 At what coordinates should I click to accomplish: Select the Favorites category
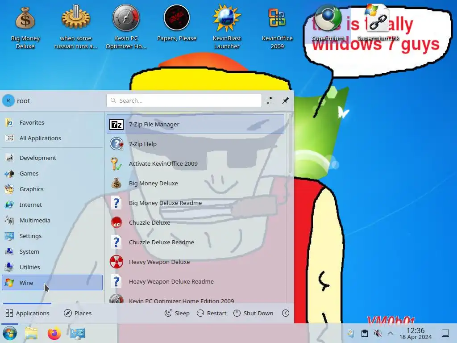tap(52, 122)
